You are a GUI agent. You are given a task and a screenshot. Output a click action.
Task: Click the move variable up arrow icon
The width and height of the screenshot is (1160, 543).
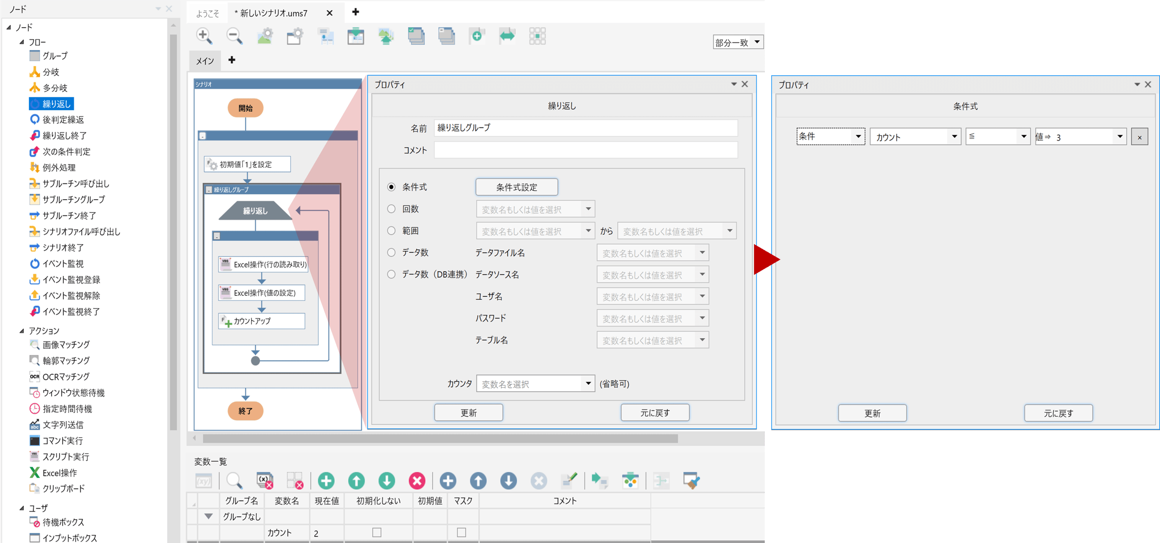point(356,480)
